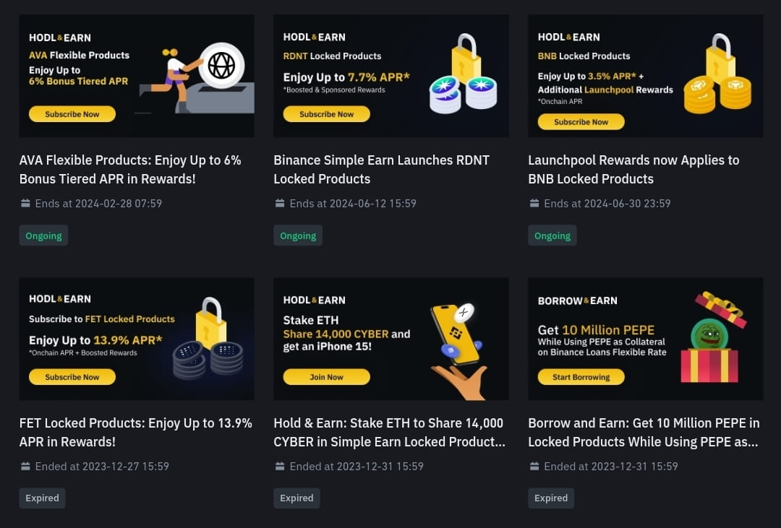Click the calendar icon on the AVA card
The image size is (781, 528).
click(x=25, y=203)
